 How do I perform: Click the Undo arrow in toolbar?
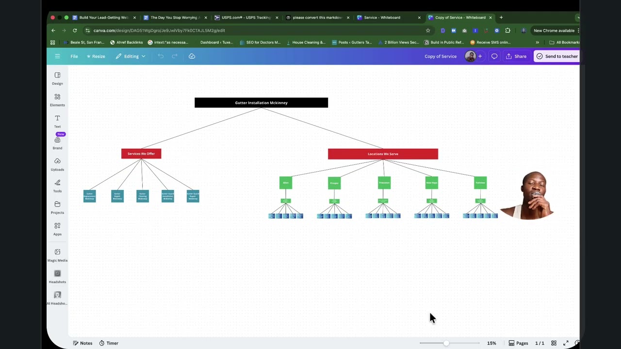point(161,56)
